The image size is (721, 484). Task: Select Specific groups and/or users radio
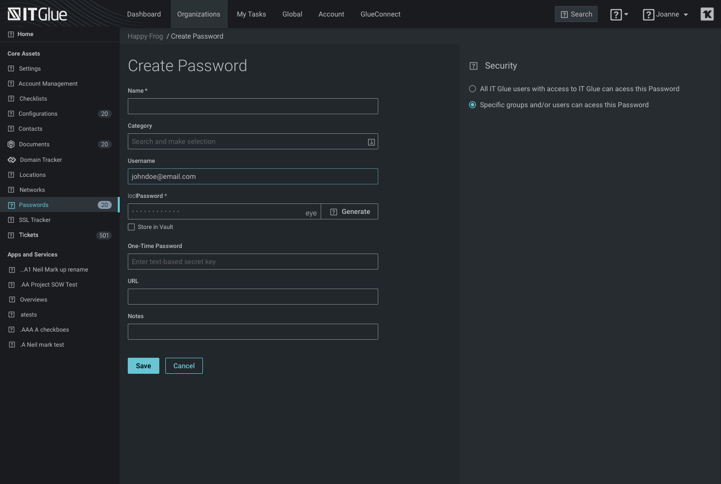click(472, 105)
